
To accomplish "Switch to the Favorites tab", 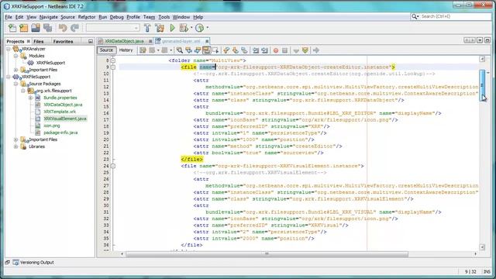I will coord(63,41).
